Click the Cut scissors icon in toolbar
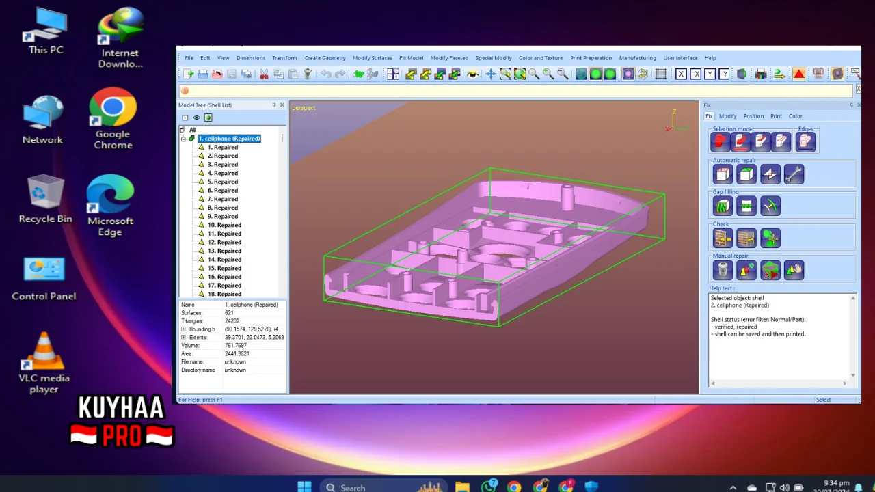Viewport: 875px width, 492px height. 264,74
